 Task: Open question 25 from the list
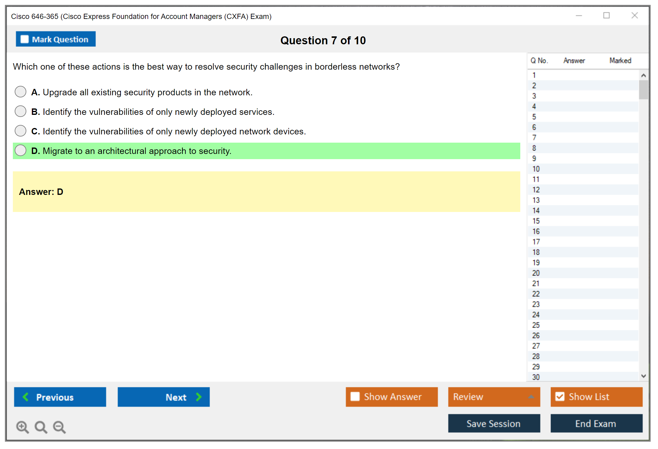click(536, 325)
